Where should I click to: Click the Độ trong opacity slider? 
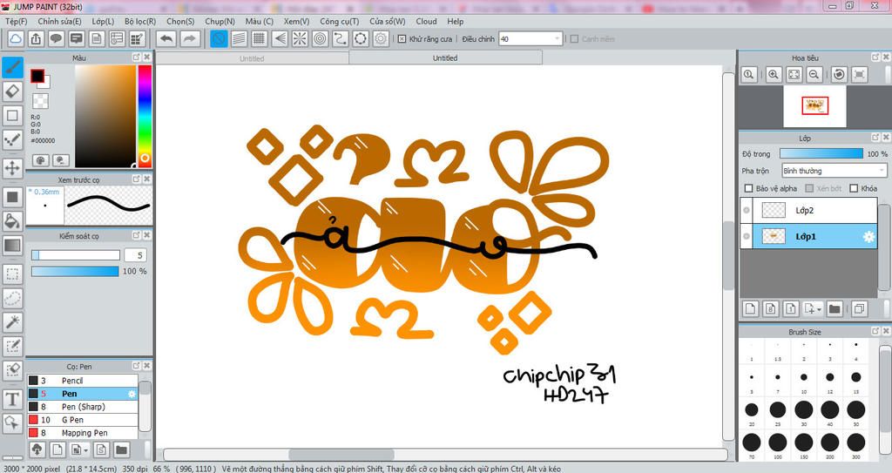(x=821, y=153)
